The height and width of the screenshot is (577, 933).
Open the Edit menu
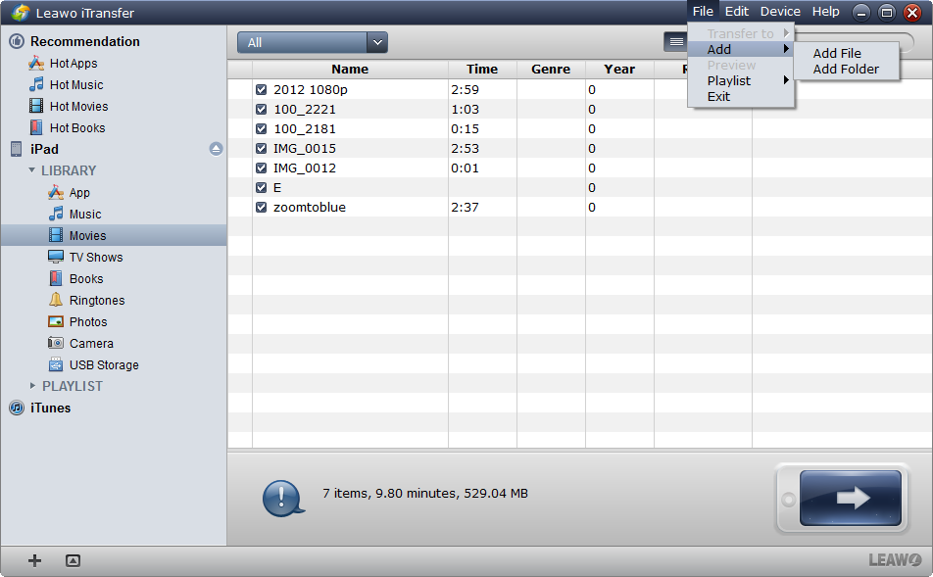737,12
